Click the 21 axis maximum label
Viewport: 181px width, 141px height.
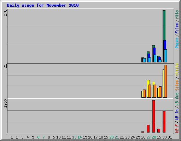coord(5,66)
